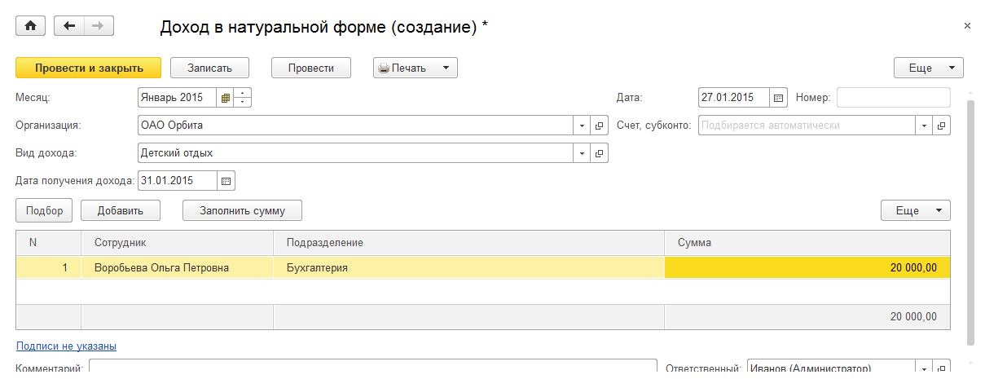Expand the Организация dropdown list
The height and width of the screenshot is (379, 985).
[x=582, y=126]
